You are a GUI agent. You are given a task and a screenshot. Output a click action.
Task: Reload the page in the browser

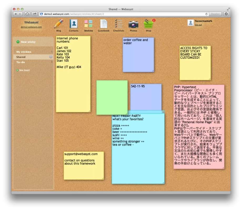[x=206, y=14]
